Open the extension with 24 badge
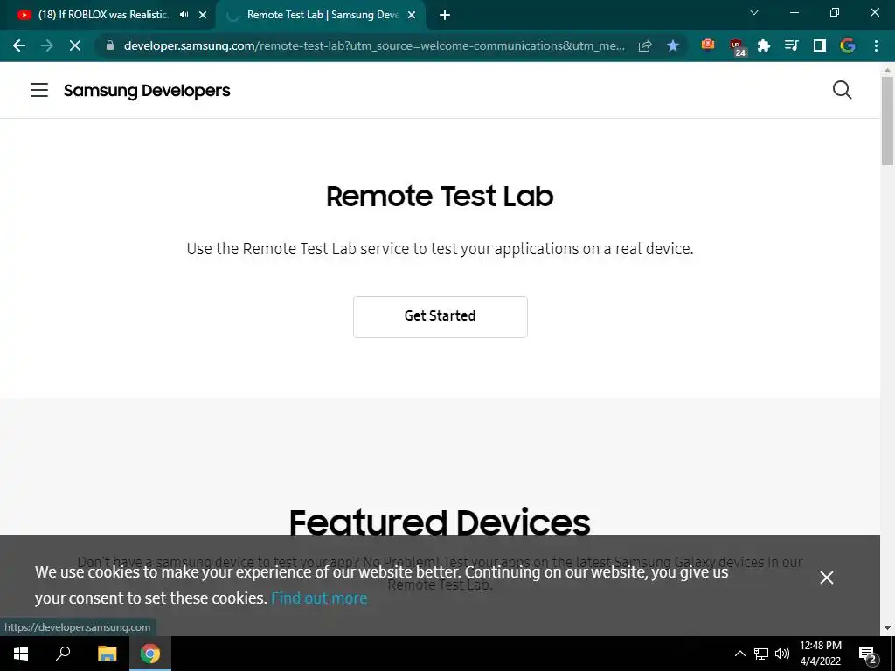 click(737, 47)
